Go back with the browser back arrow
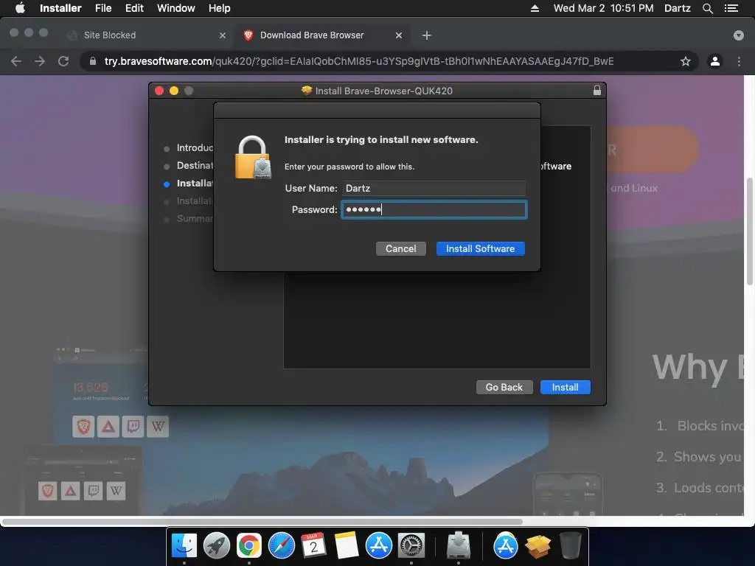Viewport: 755px width, 566px height. (16, 61)
